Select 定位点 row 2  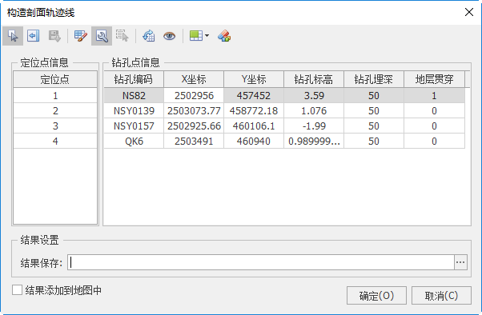[55, 110]
